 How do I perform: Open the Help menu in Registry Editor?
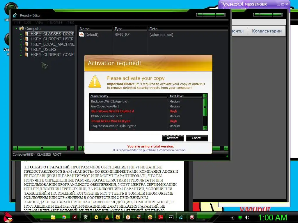[70, 22]
